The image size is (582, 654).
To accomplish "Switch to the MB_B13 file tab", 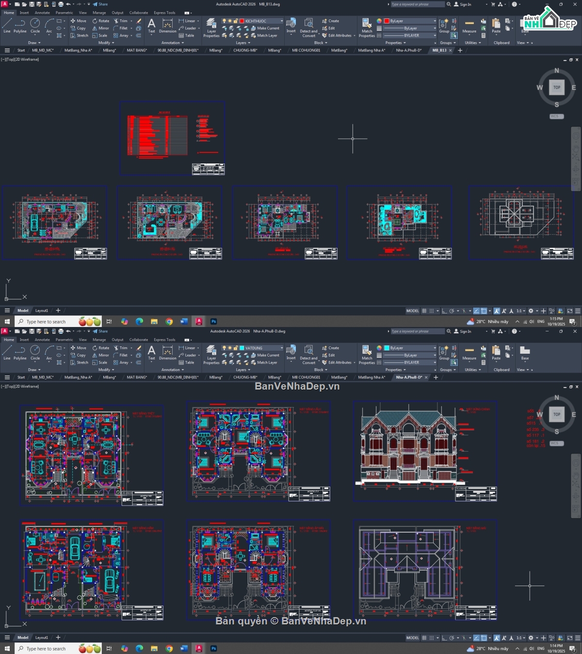I will (x=439, y=50).
